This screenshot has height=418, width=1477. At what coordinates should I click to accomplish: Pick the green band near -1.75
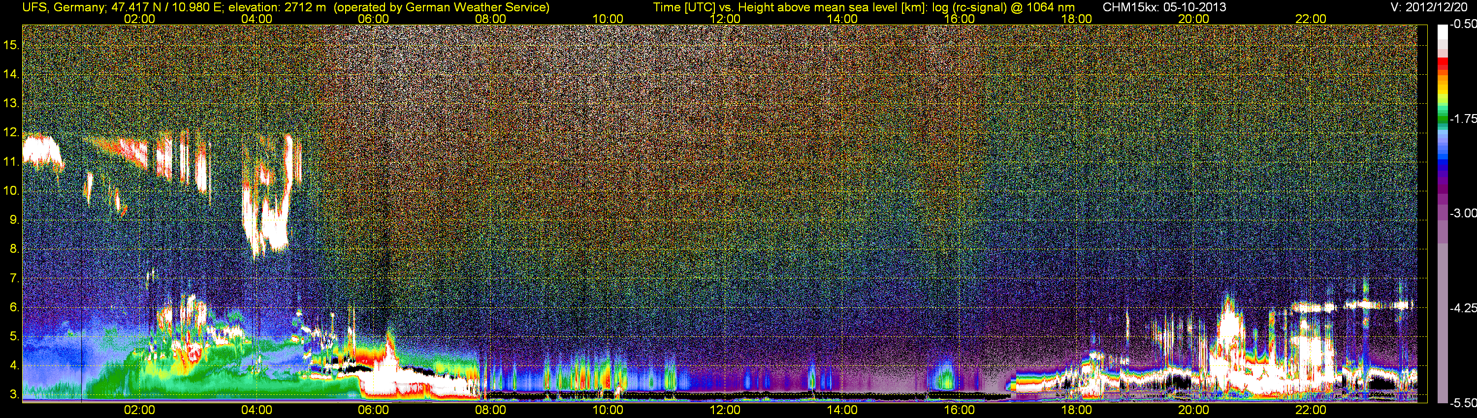1443,118
